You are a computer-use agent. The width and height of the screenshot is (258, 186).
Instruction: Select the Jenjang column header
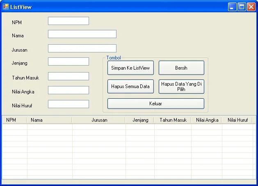[139, 120]
